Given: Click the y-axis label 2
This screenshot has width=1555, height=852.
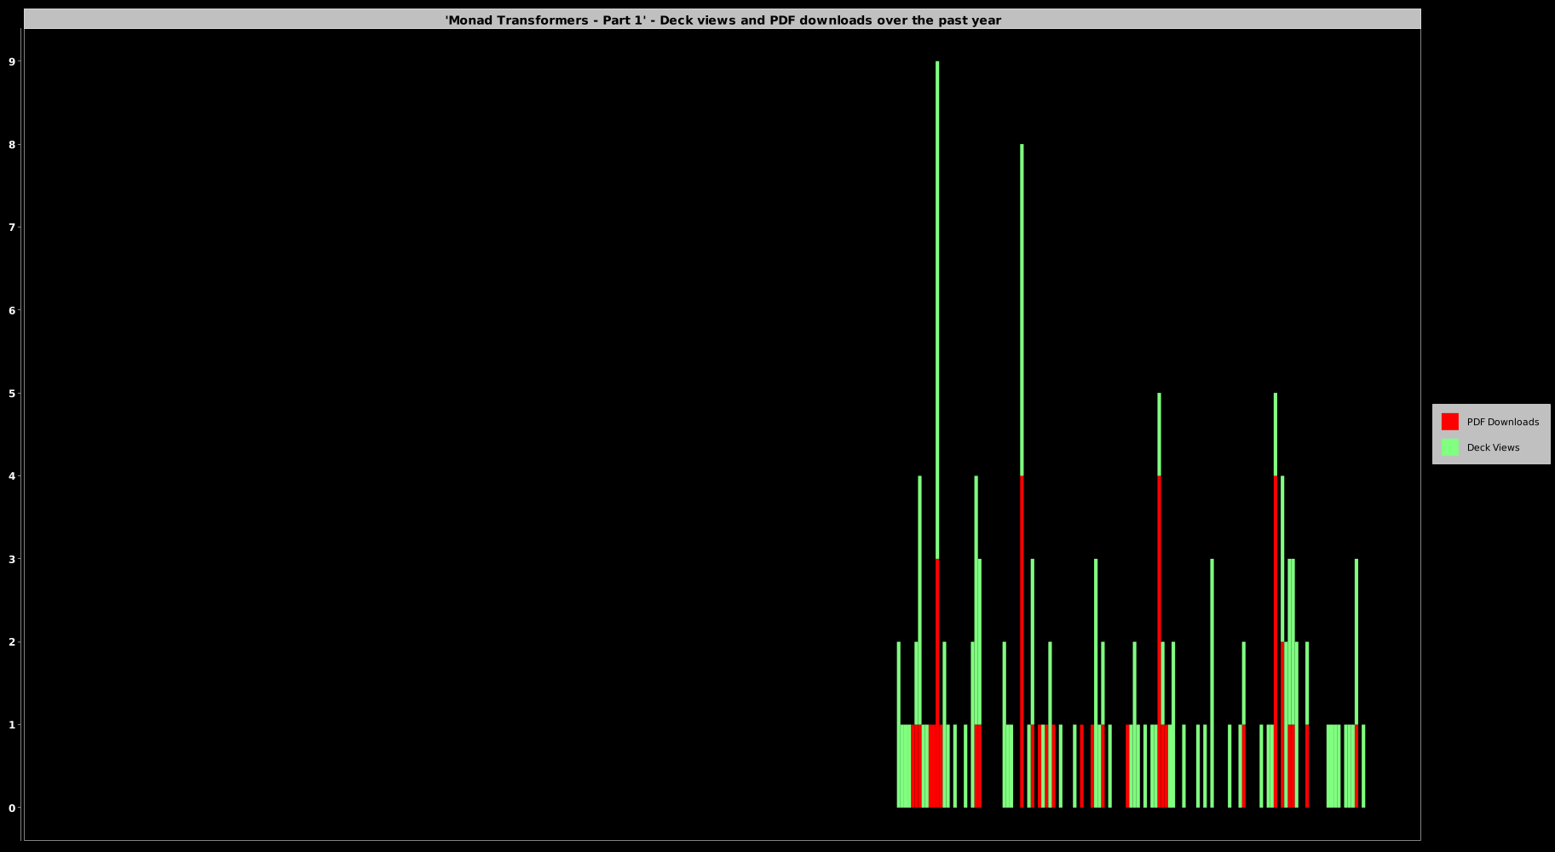Looking at the screenshot, I should 12,642.
